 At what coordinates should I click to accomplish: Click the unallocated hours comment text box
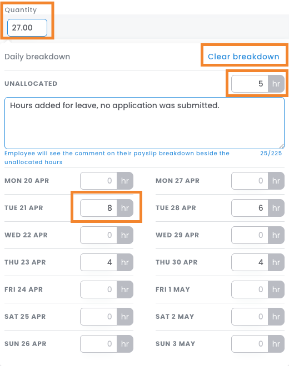click(144, 123)
